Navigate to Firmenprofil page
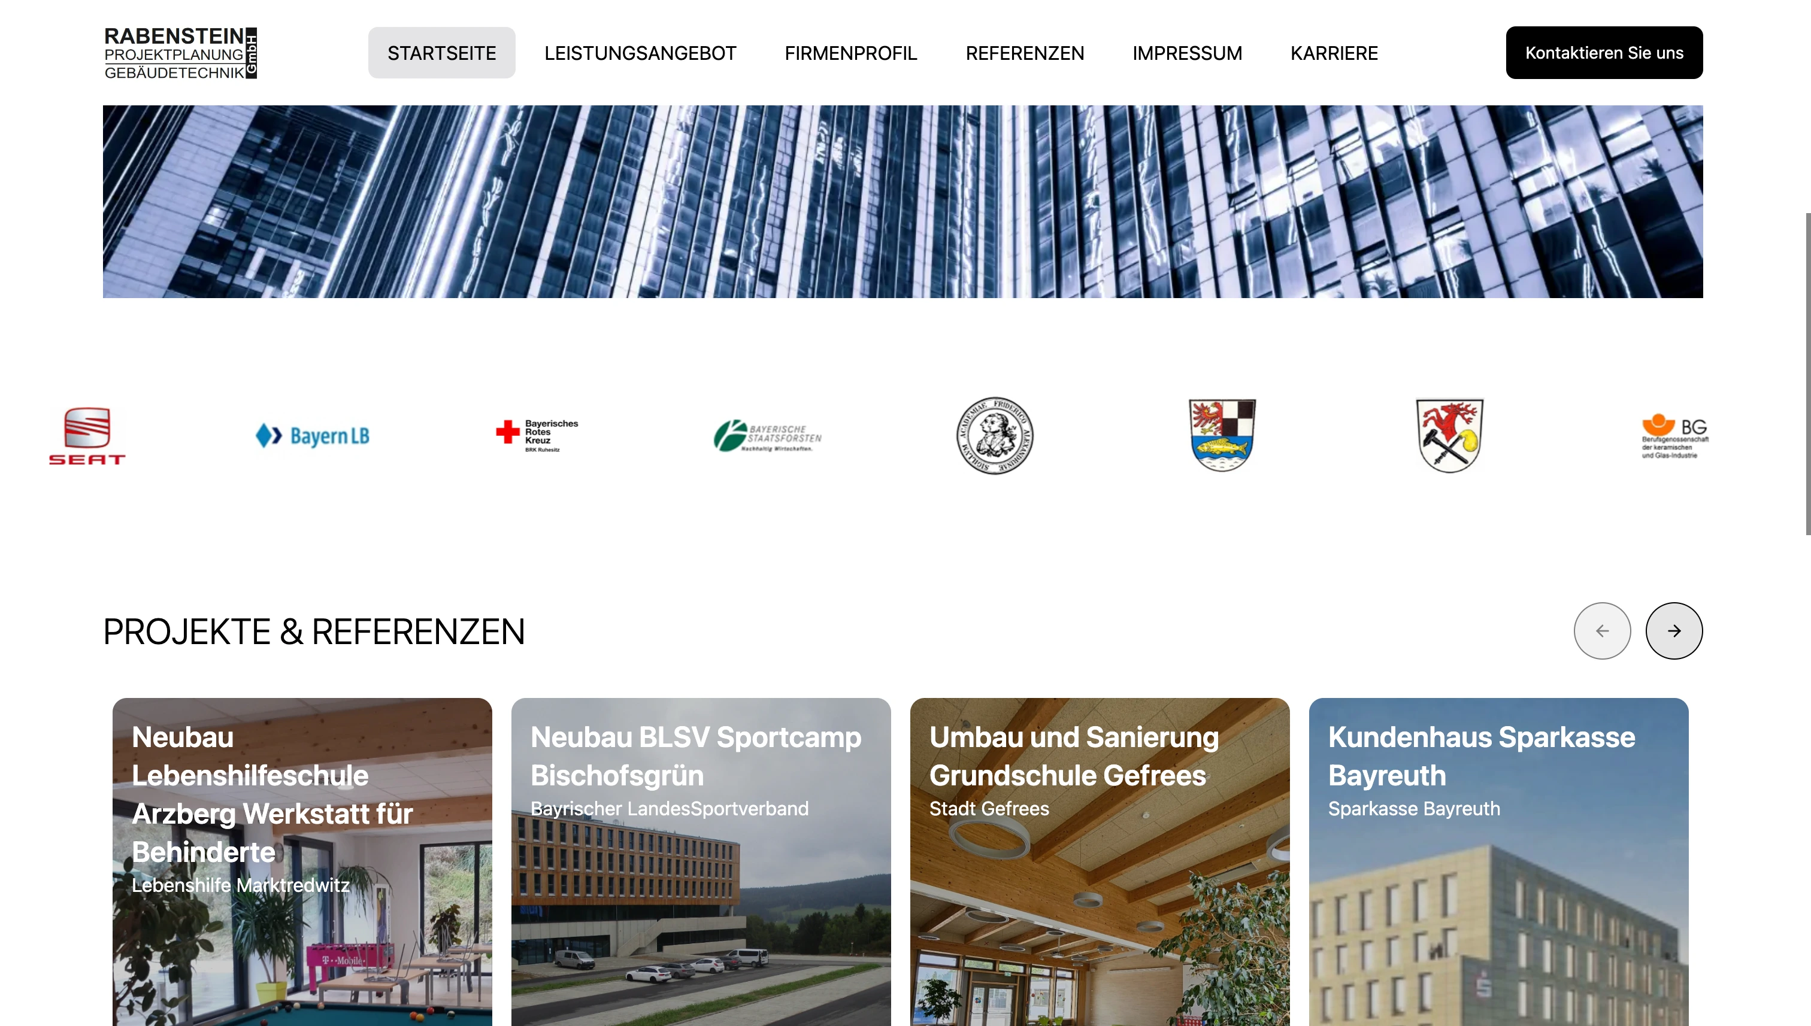This screenshot has height=1026, width=1811. click(850, 53)
